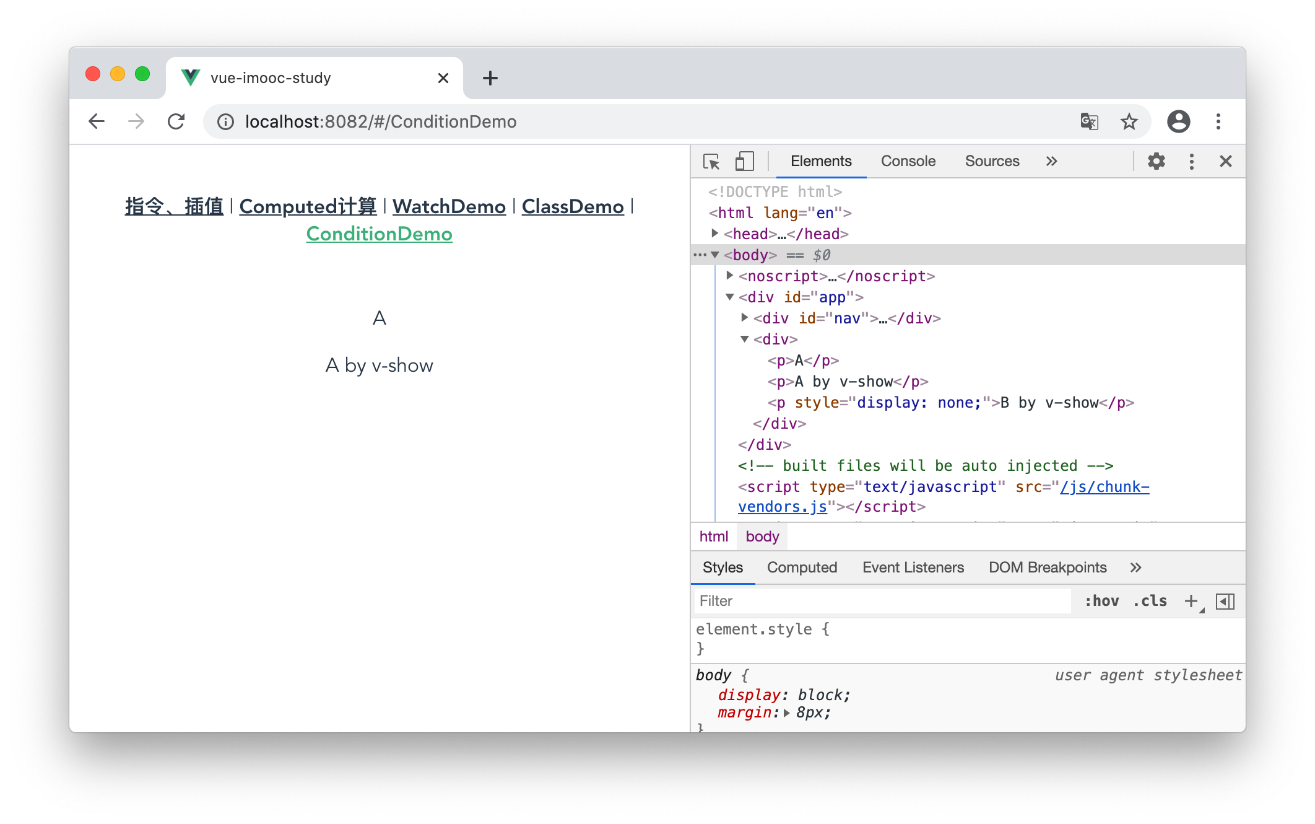Close the DevTools panel

(1225, 162)
